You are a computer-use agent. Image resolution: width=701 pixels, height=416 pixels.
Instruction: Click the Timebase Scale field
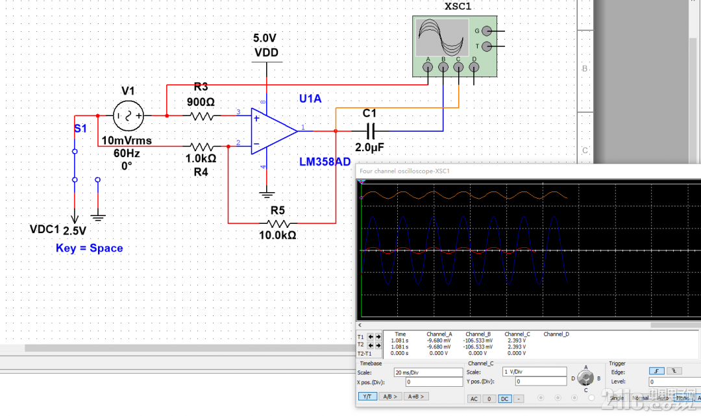click(x=428, y=373)
